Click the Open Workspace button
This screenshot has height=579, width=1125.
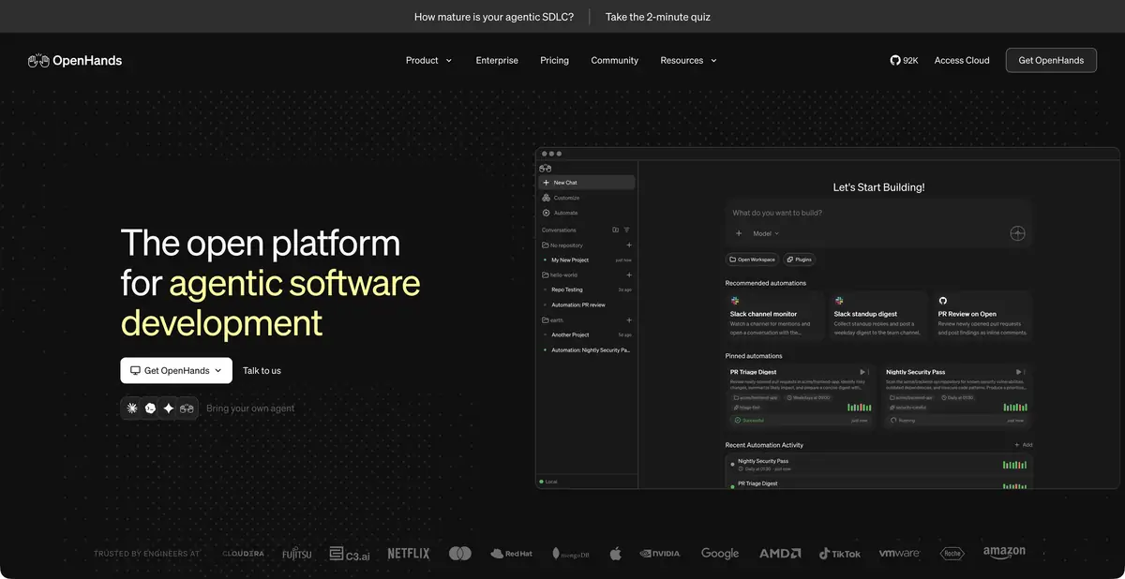(x=753, y=260)
